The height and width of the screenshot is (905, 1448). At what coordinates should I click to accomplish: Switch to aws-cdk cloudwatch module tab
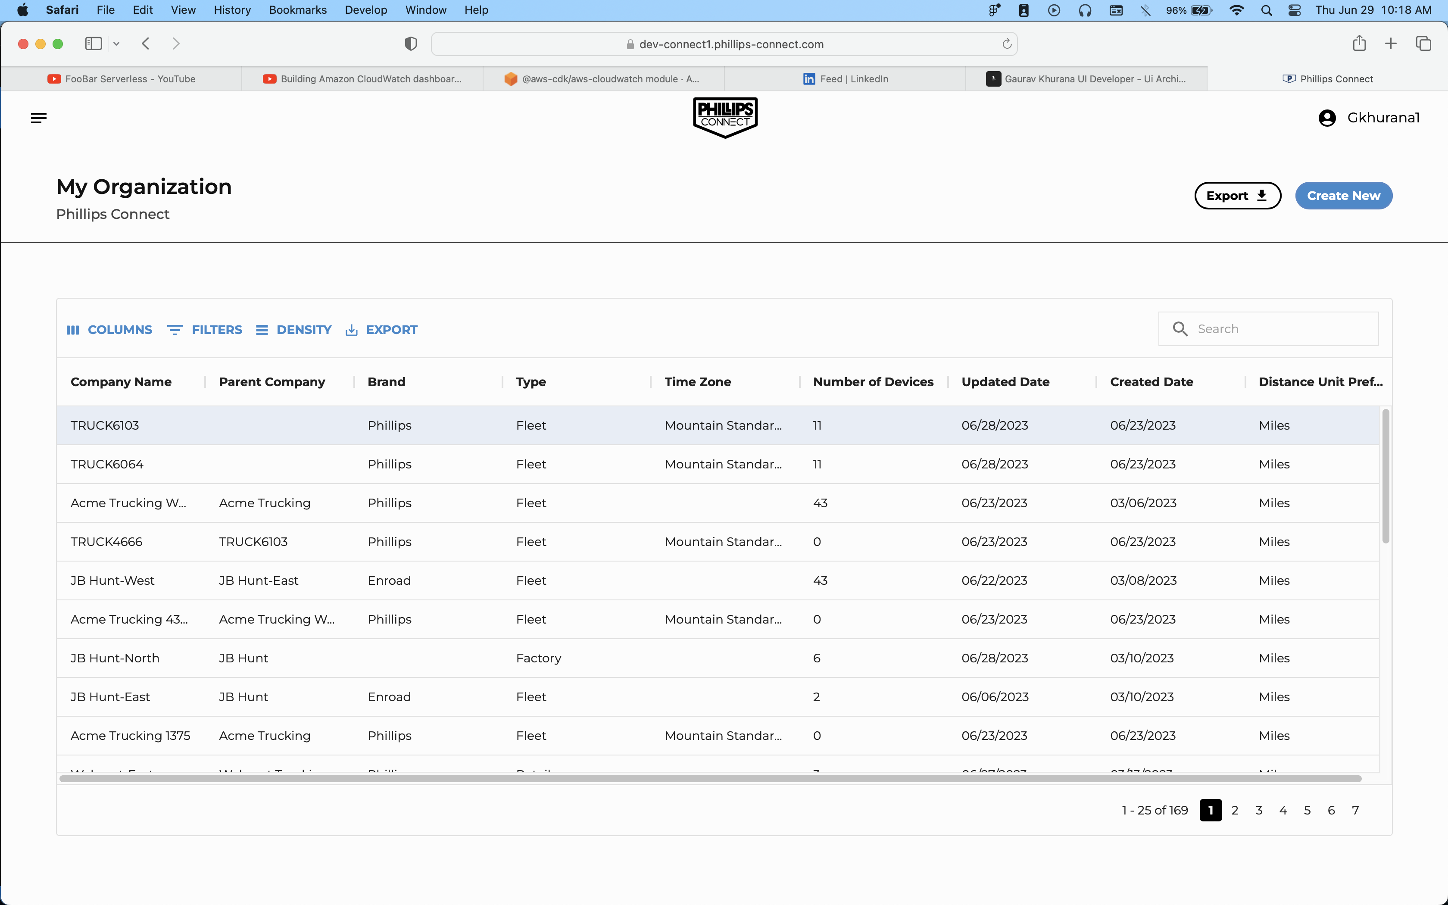coord(604,79)
